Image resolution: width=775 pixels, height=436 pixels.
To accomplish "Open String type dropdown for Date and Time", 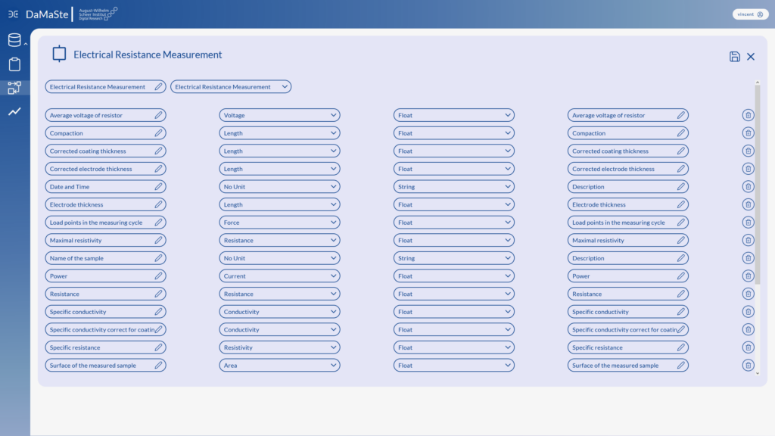I will point(454,186).
